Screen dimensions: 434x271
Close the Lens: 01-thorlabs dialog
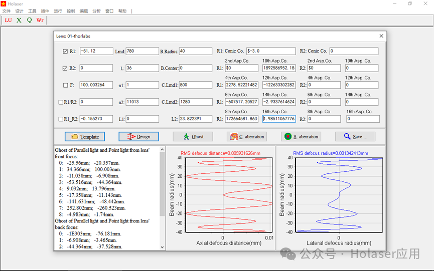click(381, 36)
